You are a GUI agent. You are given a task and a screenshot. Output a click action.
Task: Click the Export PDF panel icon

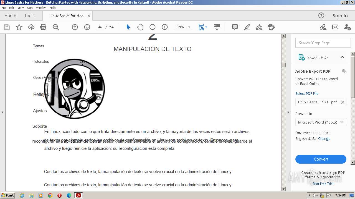click(301, 57)
